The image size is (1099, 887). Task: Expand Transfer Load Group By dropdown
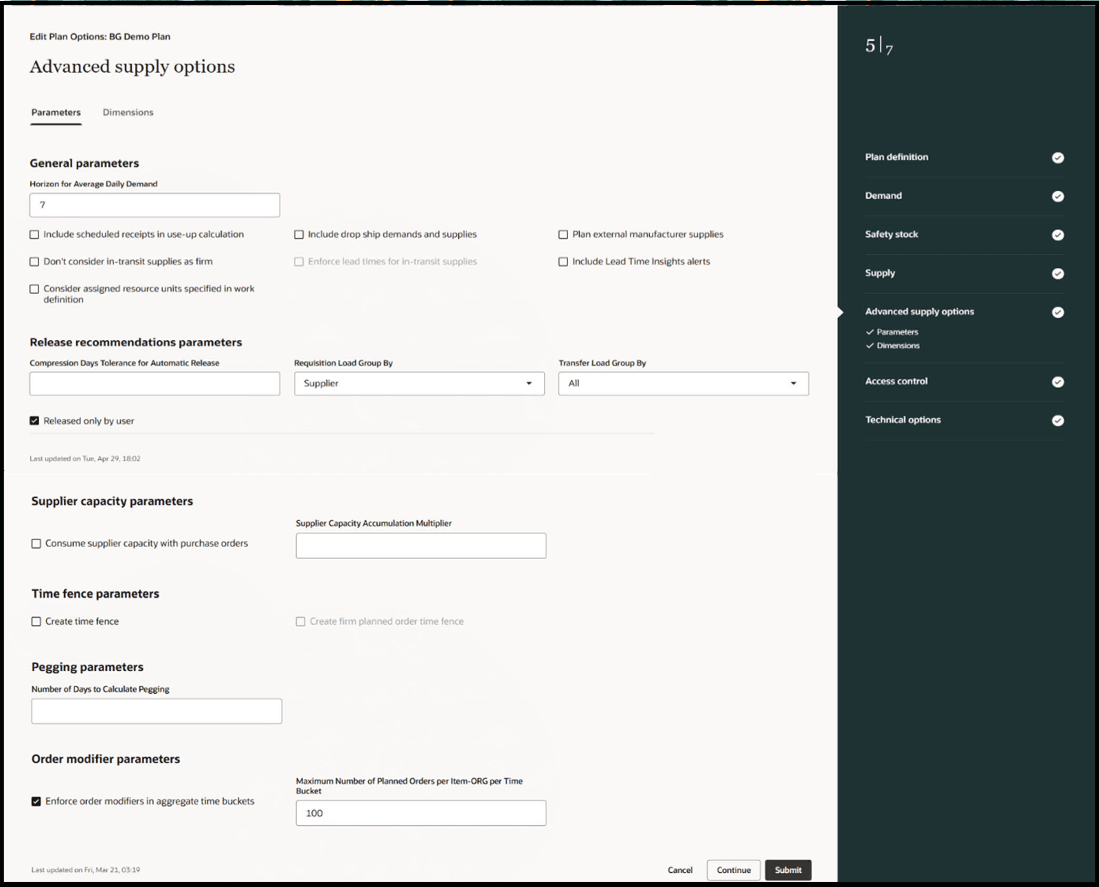[683, 384]
